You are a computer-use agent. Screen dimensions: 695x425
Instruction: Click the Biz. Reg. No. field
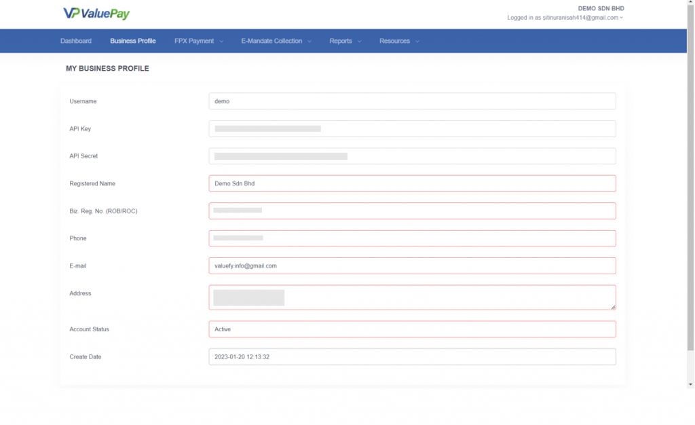[412, 210]
